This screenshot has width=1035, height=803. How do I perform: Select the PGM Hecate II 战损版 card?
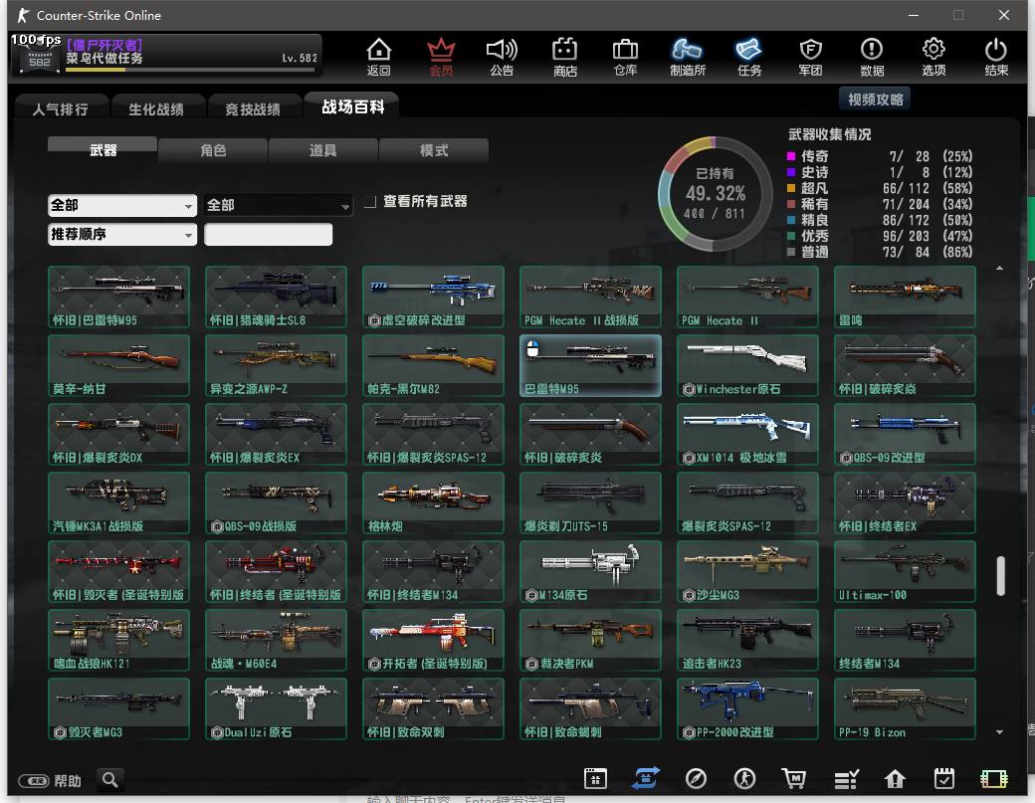click(590, 297)
